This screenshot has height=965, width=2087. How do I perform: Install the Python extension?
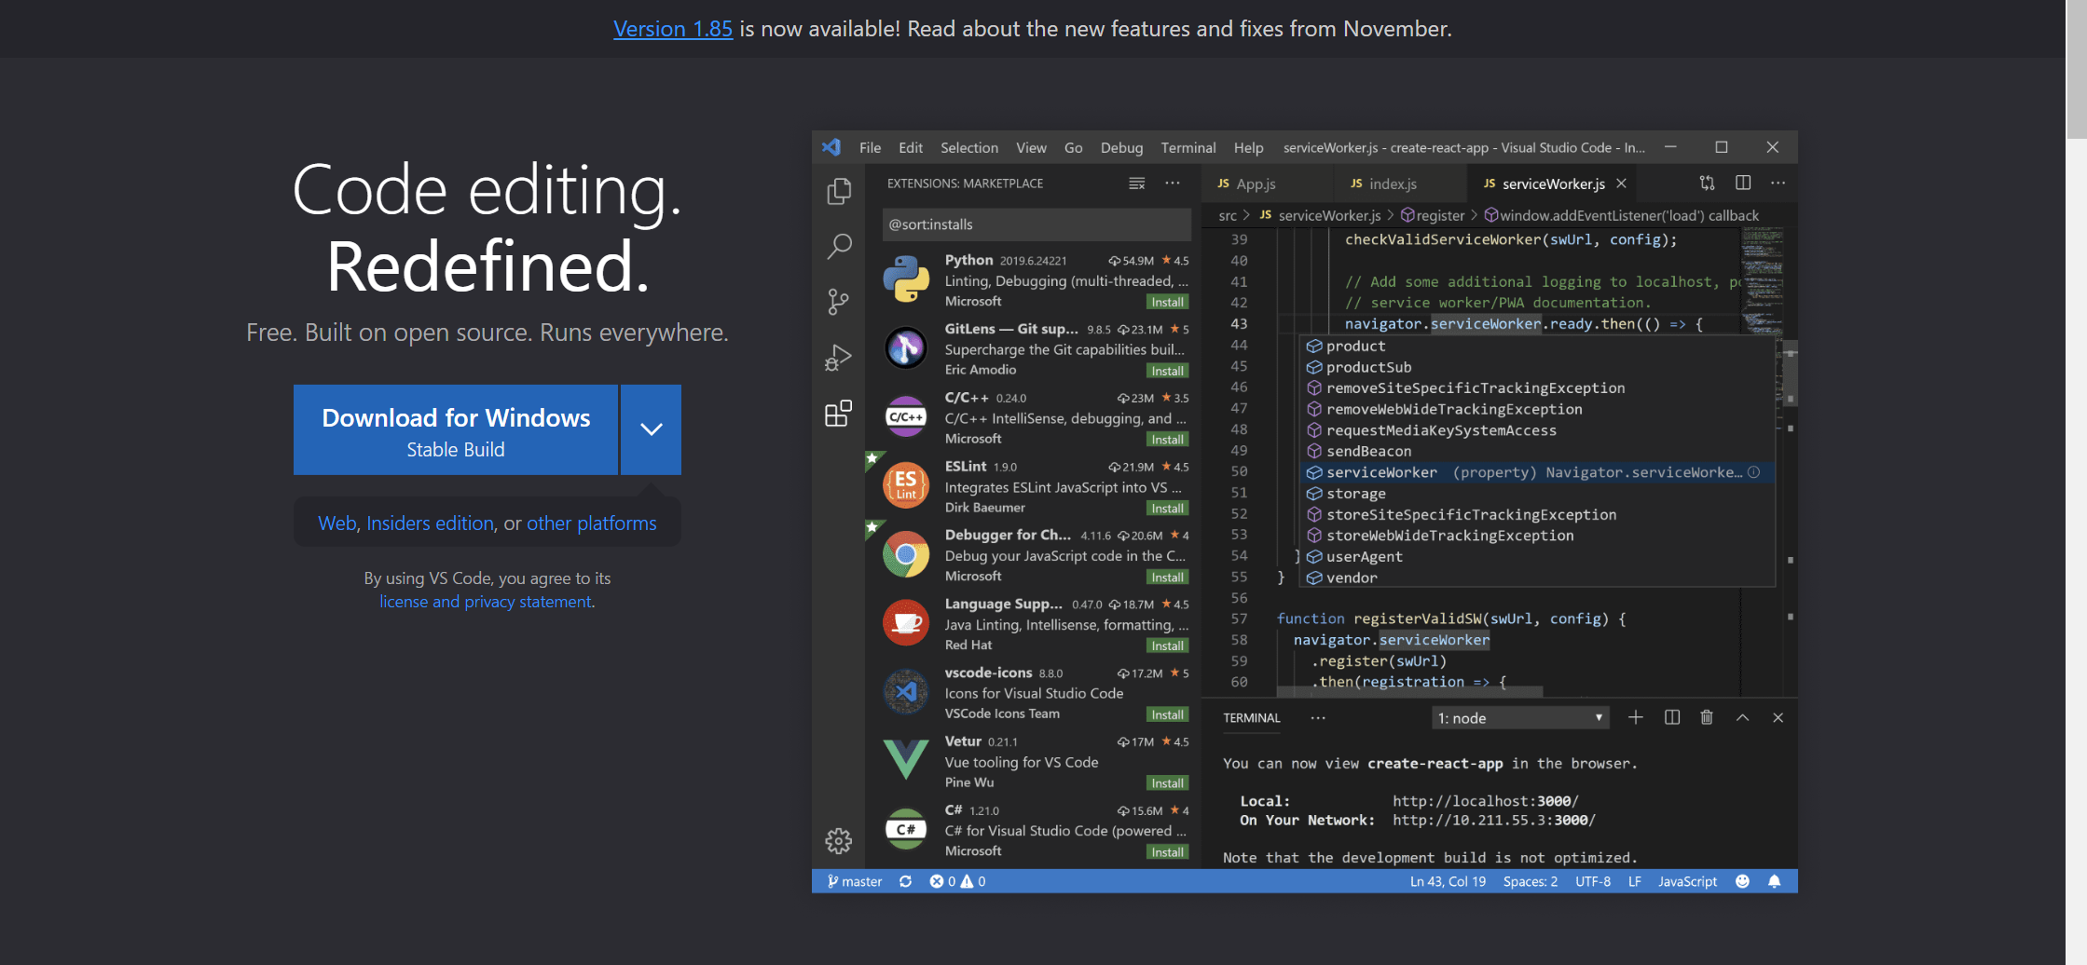1167,302
